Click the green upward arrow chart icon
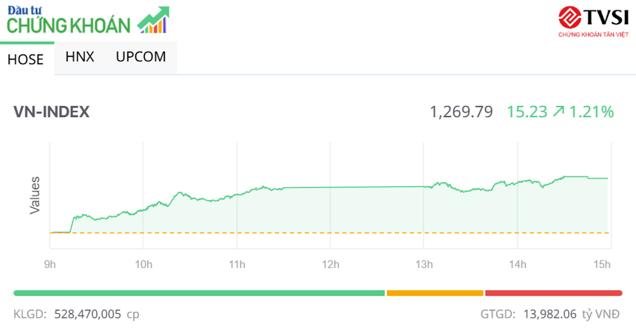The height and width of the screenshot is (331, 636). pos(153,21)
